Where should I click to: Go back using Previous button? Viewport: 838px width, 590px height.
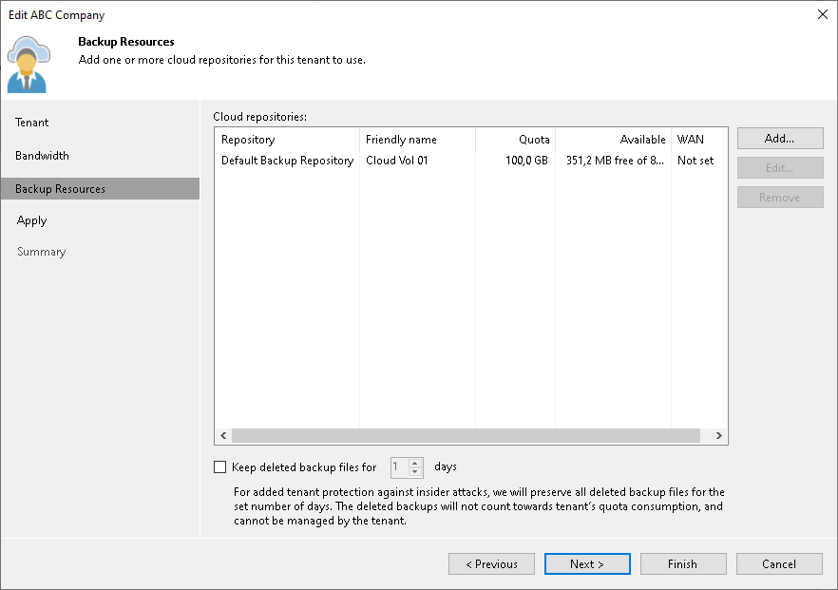(491, 563)
